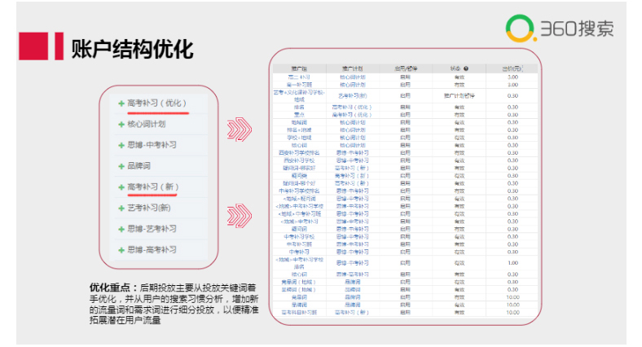The image size is (642, 347).
Task: Click the plus icon beside 艺考补习(新)
Action: (121, 209)
